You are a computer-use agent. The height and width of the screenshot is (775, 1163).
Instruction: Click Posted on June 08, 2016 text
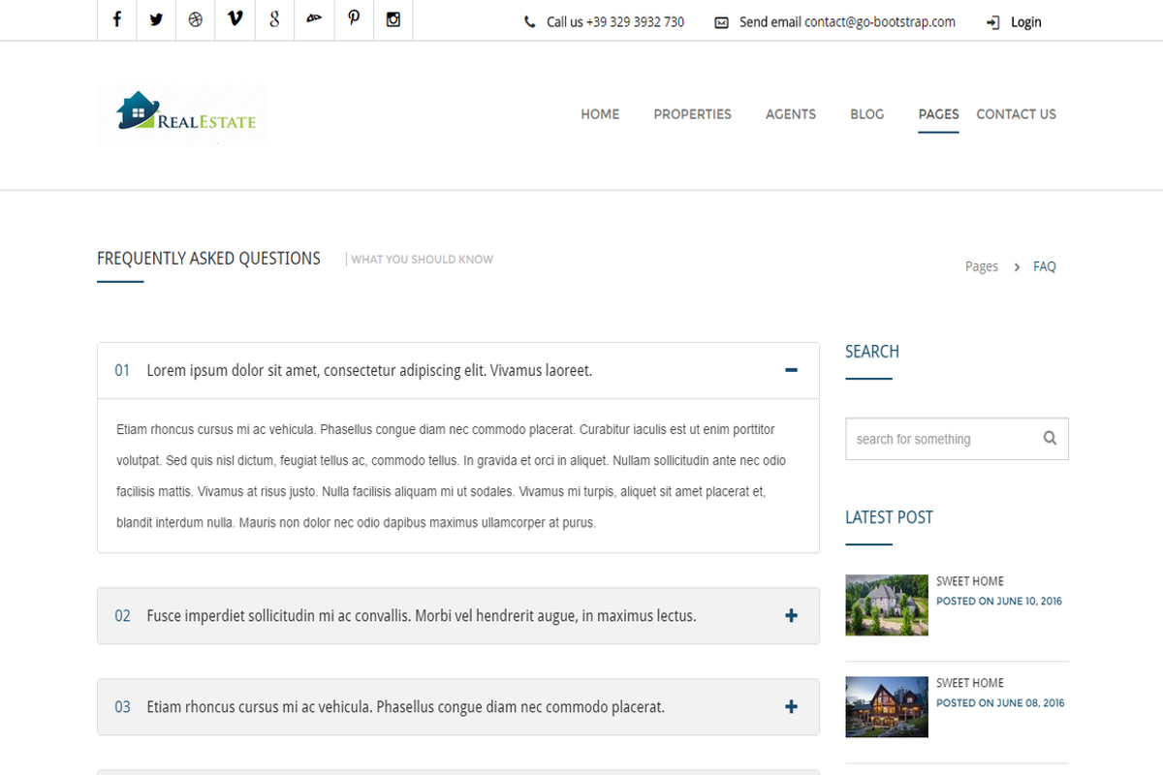point(1000,703)
